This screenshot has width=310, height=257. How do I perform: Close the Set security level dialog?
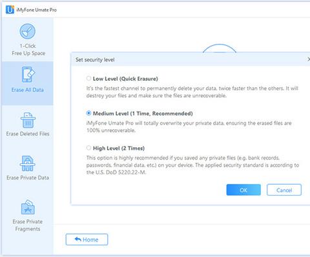tap(308, 59)
